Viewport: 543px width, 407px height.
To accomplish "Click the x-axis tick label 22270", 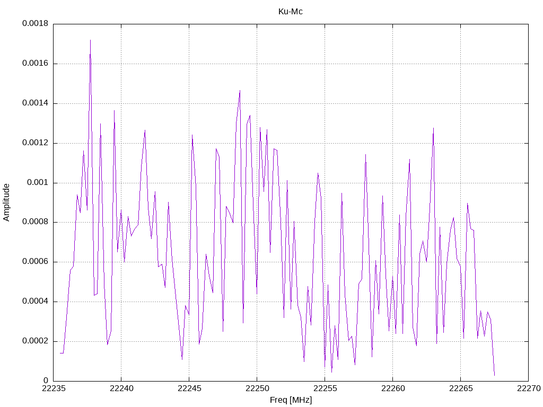I will [x=529, y=388].
